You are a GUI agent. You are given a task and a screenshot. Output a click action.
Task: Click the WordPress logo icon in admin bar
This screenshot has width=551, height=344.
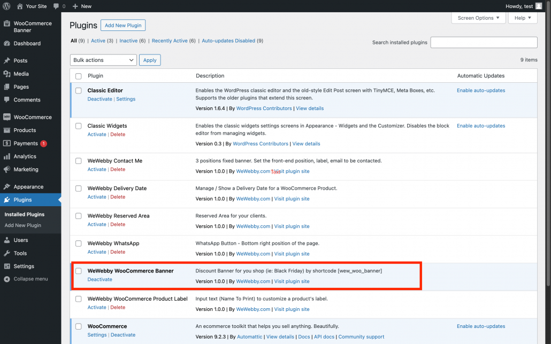click(x=6, y=6)
